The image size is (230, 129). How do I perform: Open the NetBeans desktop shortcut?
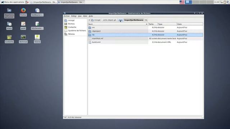(x=37, y=10)
